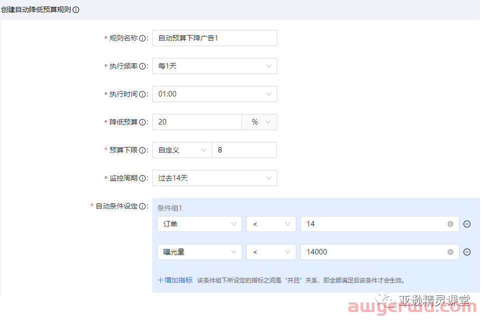Remove the 曝光量 condition row with minus icon

[x=467, y=252]
